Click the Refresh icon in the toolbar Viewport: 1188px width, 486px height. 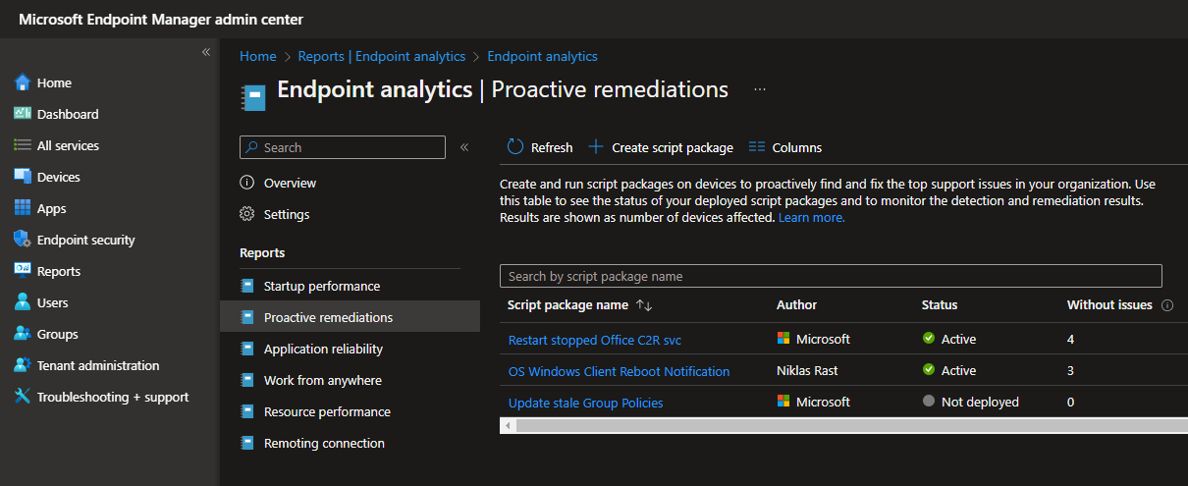pos(515,147)
